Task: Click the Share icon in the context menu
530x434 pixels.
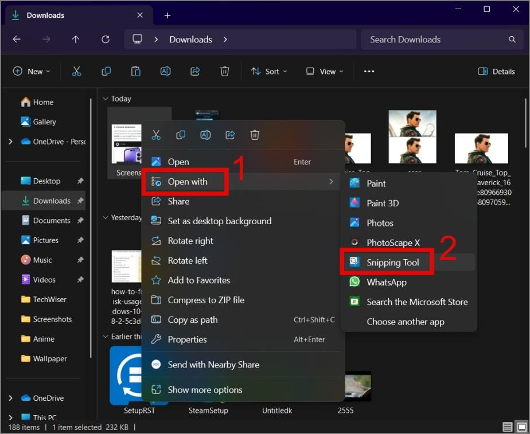Action: pos(230,135)
